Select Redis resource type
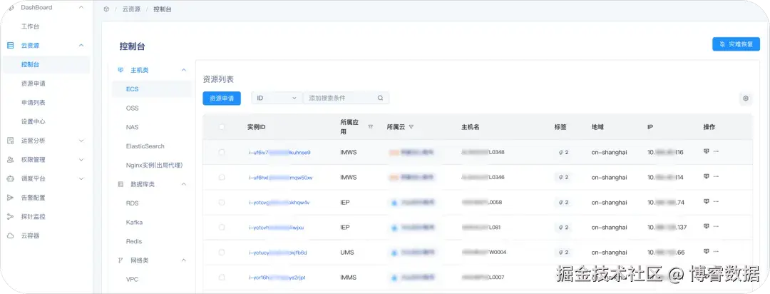 [133, 241]
